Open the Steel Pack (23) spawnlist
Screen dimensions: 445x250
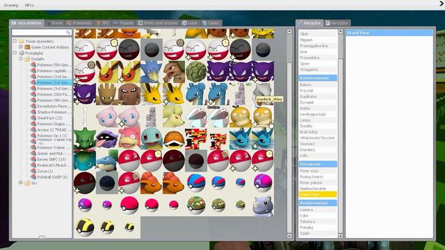tap(49, 118)
